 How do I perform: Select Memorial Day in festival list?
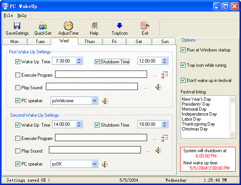coord(194,109)
